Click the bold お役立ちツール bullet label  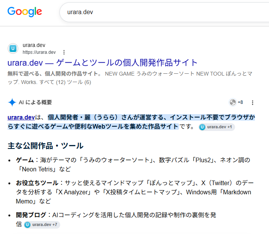37,183
